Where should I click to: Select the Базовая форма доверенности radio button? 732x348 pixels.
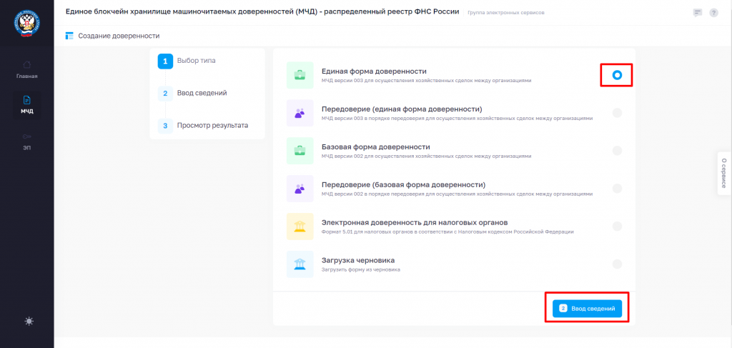pyautogui.click(x=617, y=151)
